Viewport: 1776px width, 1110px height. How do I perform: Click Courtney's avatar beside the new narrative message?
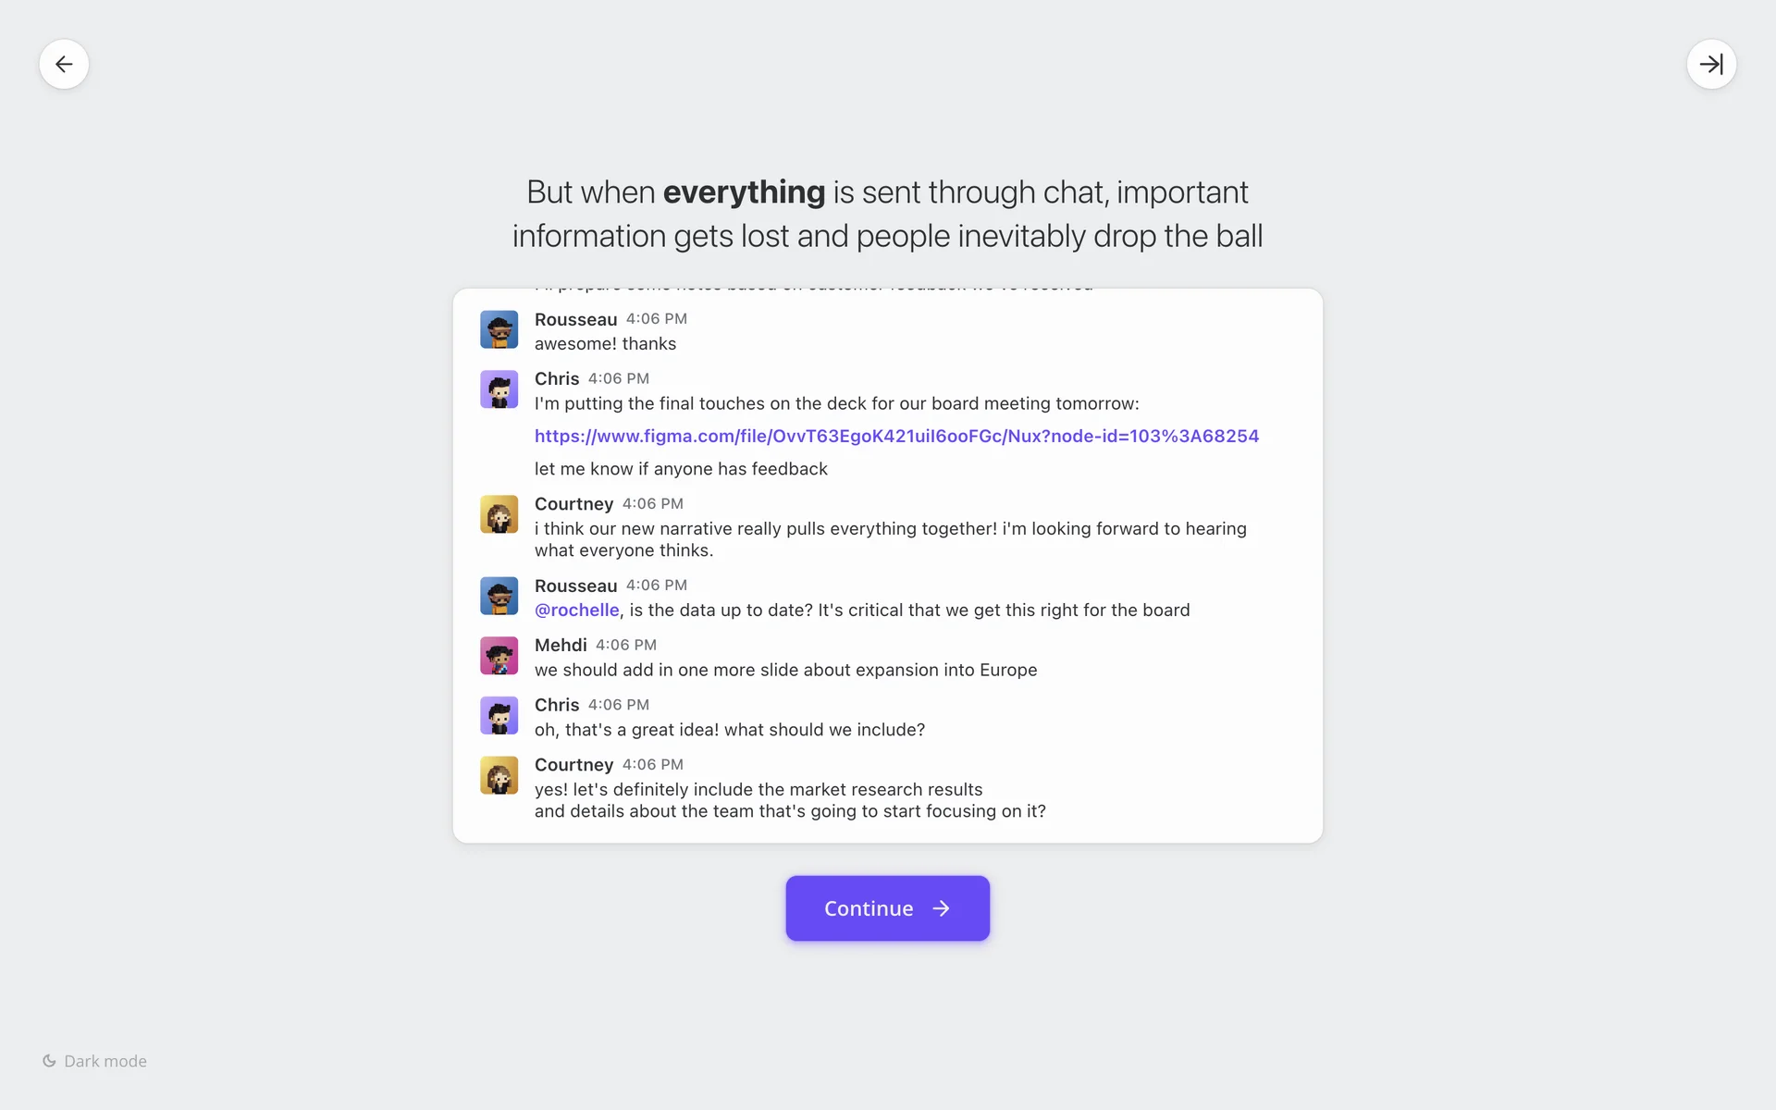tap(499, 514)
